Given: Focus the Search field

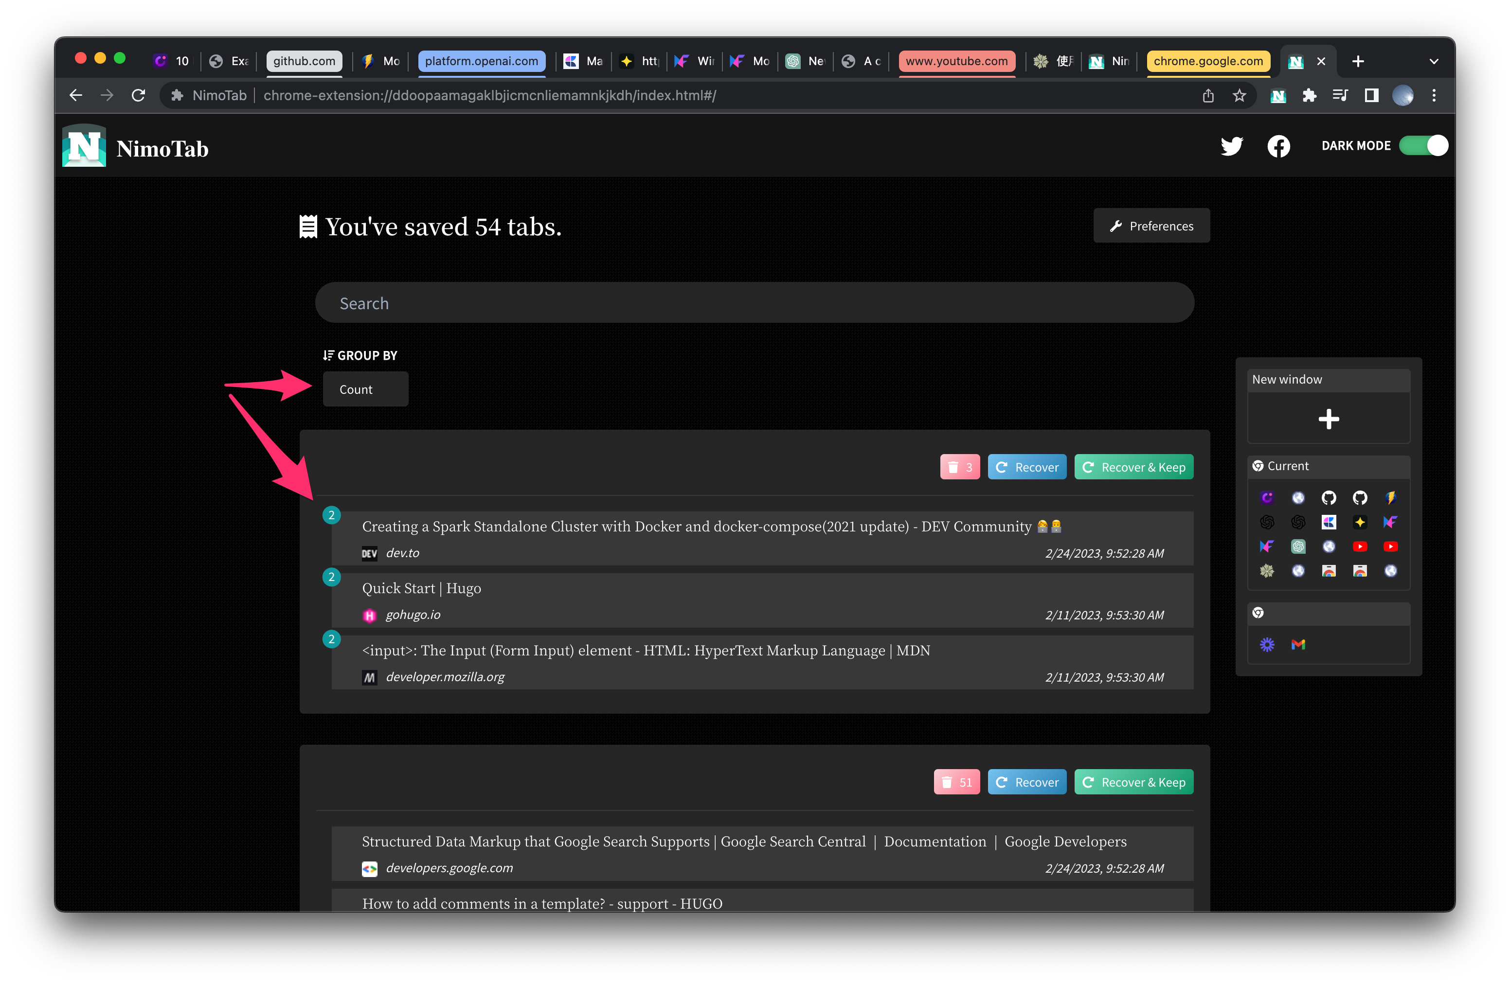Looking at the screenshot, I should (755, 303).
